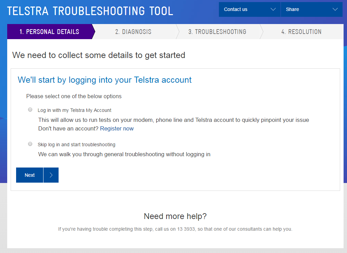The width and height of the screenshot is (347, 253).
Task: Open the Resolution step tab
Action: coord(301,32)
